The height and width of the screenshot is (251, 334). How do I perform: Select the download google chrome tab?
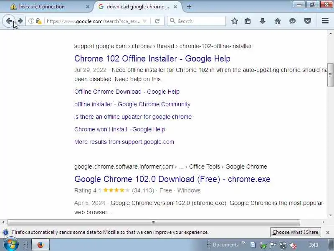tap(138, 7)
